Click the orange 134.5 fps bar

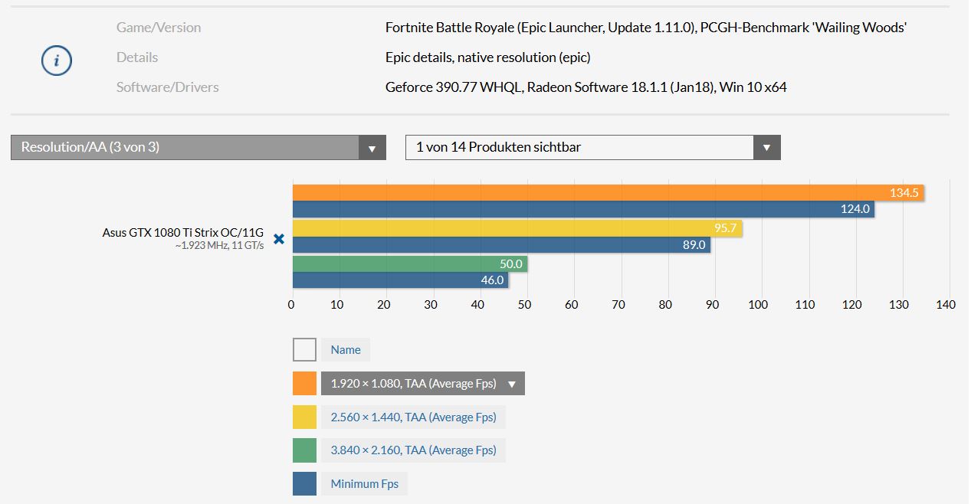609,192
